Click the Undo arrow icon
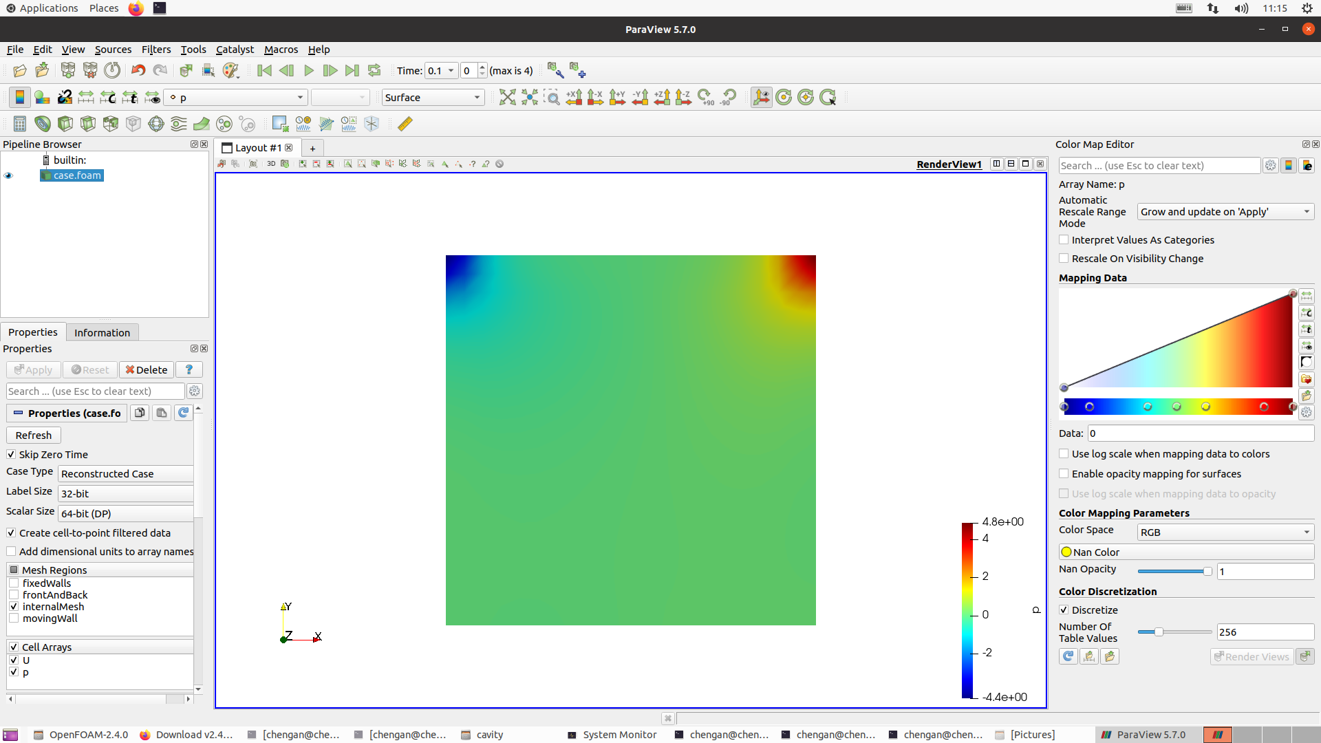This screenshot has height=743, width=1321. point(138,71)
